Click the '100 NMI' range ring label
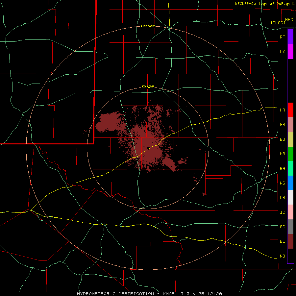The width and height of the screenshot is (296, 296). (148, 26)
